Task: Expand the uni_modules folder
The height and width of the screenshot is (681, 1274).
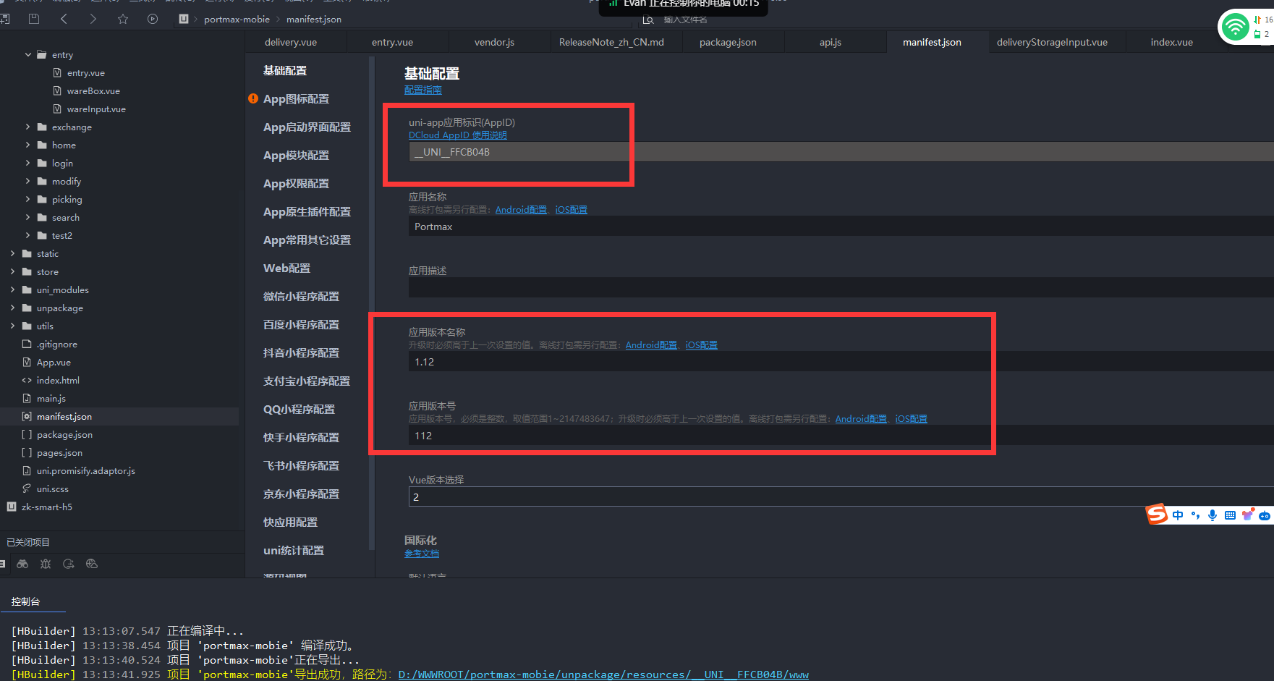Action: pos(13,289)
